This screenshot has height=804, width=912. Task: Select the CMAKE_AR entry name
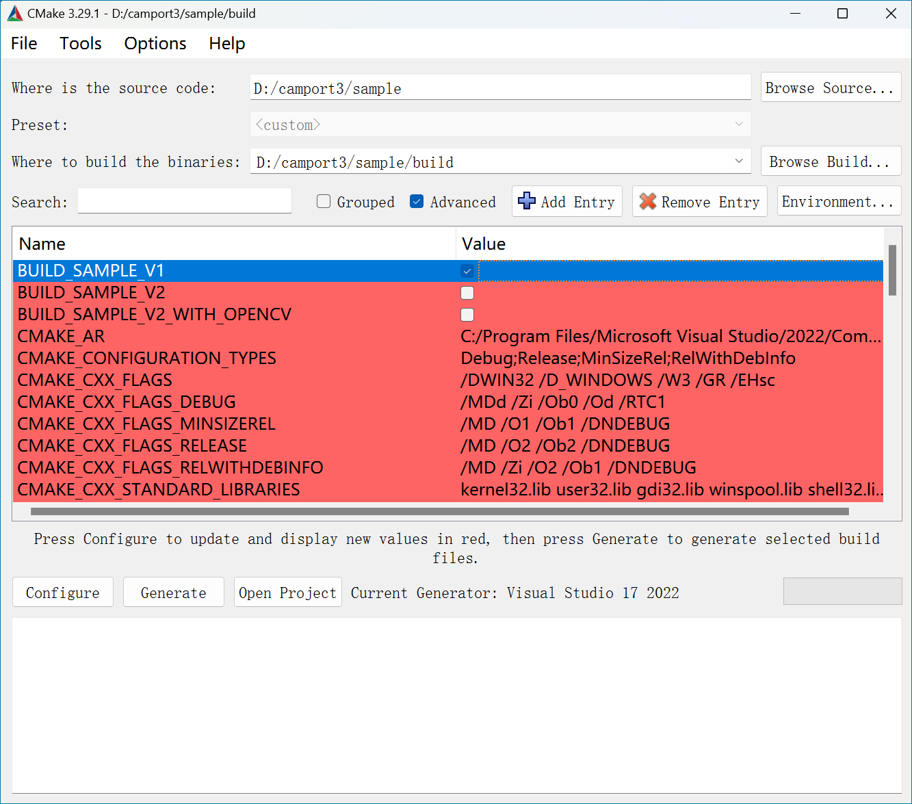[62, 337]
